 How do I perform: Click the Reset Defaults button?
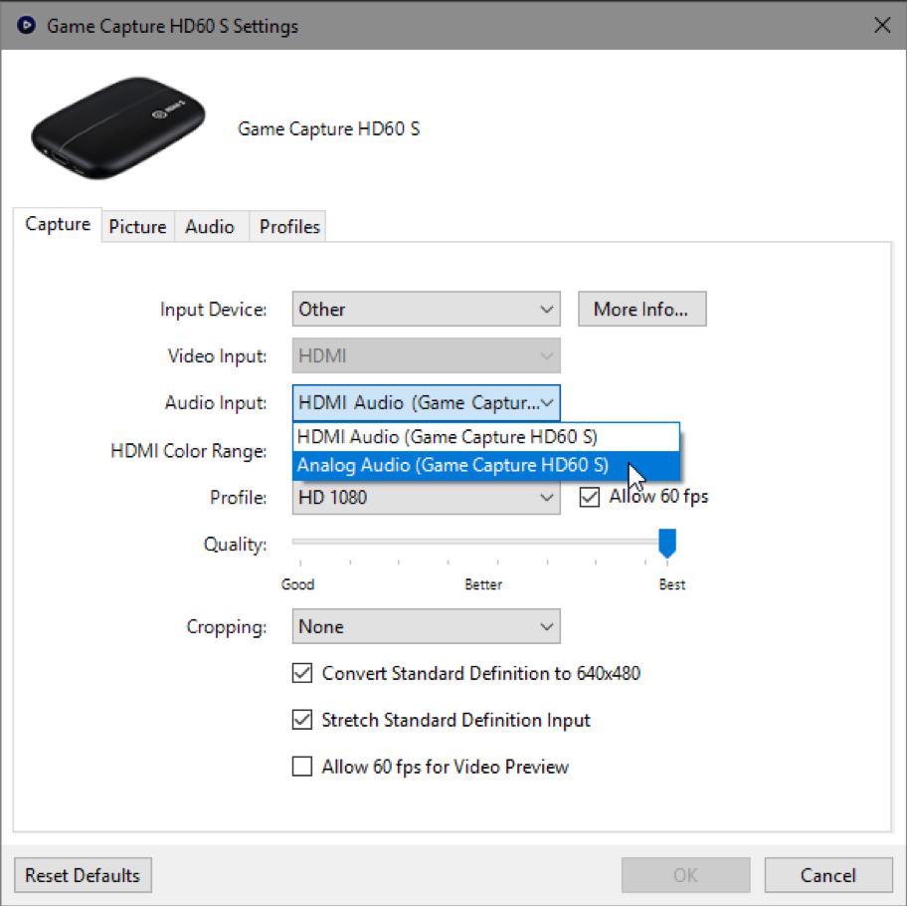click(83, 876)
